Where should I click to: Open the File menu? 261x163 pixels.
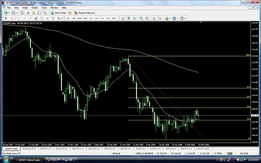(x=9, y=8)
